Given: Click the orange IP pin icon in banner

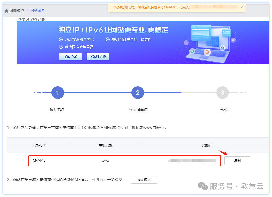Looking at the screenshot, I should point(207,52).
